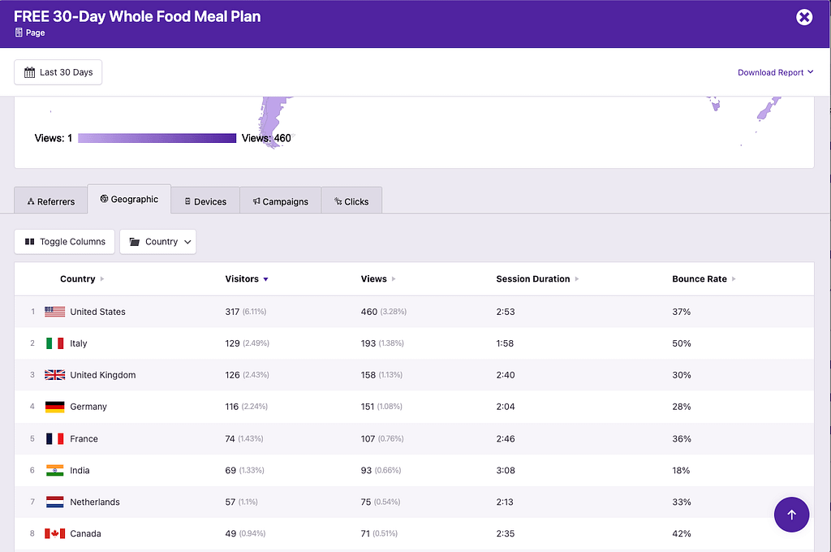The height and width of the screenshot is (552, 831).
Task: Switch to the Devices tab
Action: pos(205,201)
